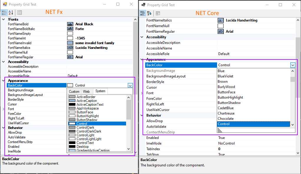
Task: Click scroll-up arrow of NET Core color list
Action: [292, 71]
